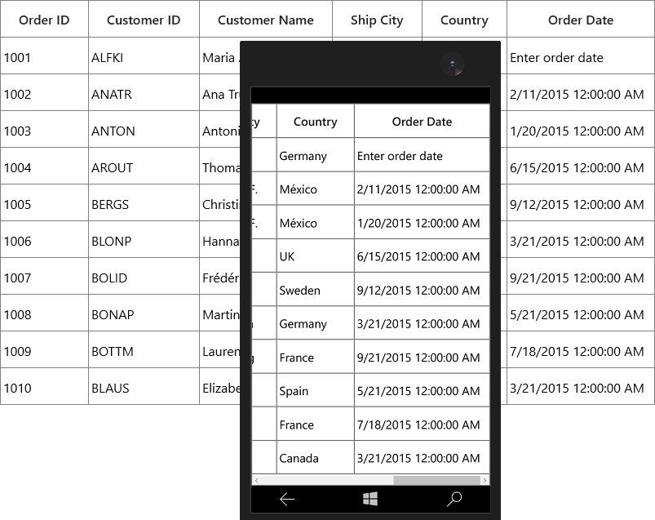Select the BOTTM customer ID cell
Viewport: 655px width, 520px height.
[144, 350]
